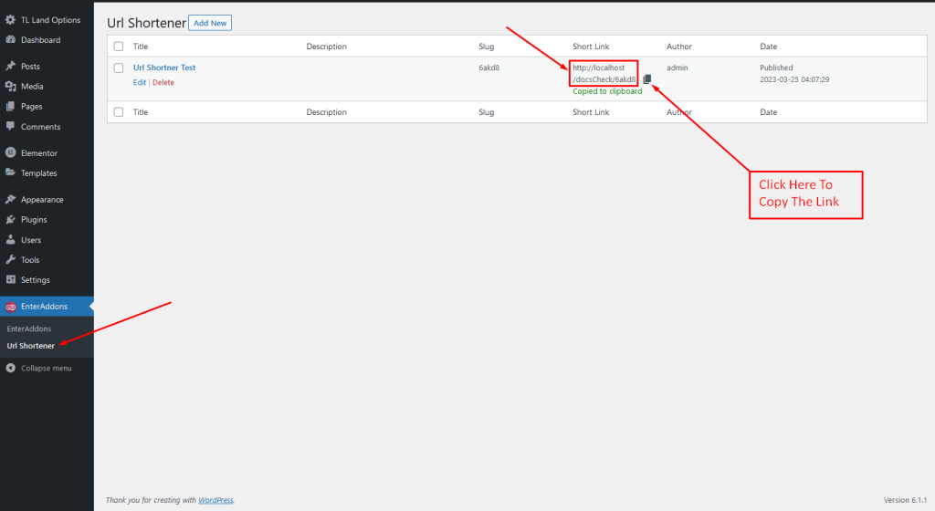Open the Comments menu
Image resolution: width=935 pixels, height=511 pixels.
tap(40, 127)
